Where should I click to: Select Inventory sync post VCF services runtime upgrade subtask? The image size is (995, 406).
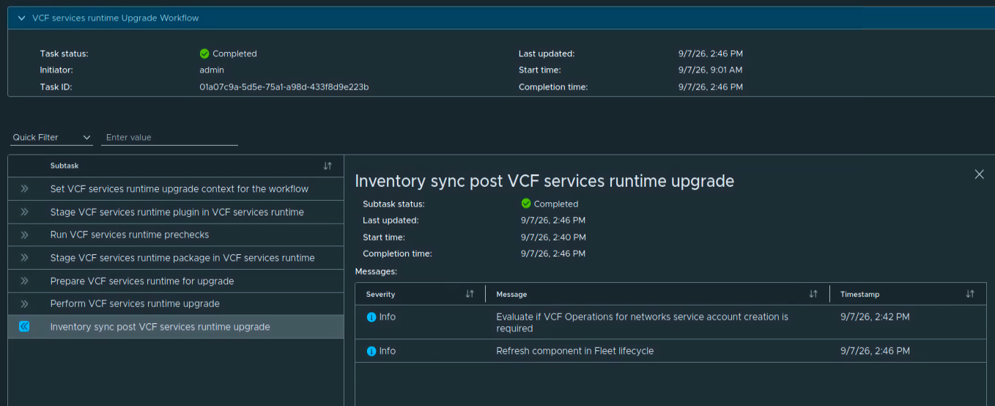160,327
